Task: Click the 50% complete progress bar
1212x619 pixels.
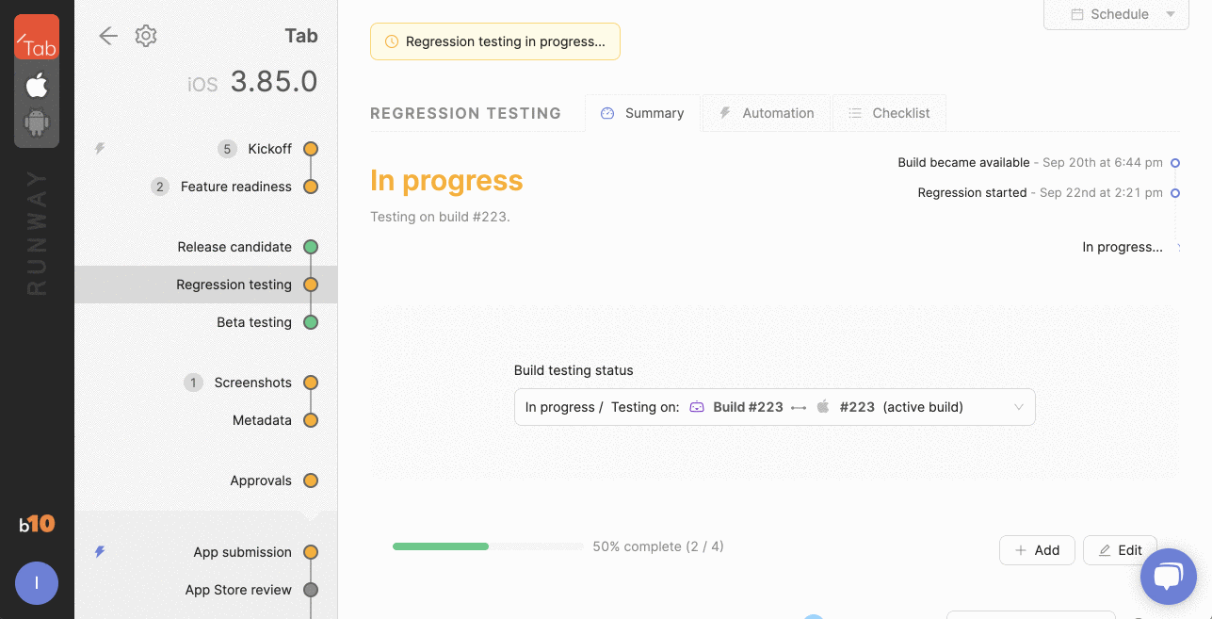Action: tap(488, 546)
